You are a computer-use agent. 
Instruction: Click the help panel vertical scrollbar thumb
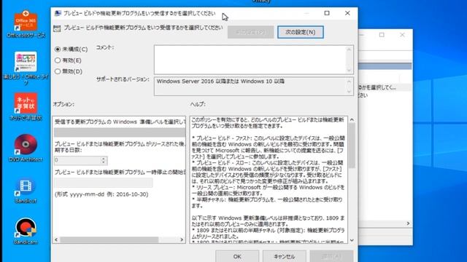click(x=352, y=146)
